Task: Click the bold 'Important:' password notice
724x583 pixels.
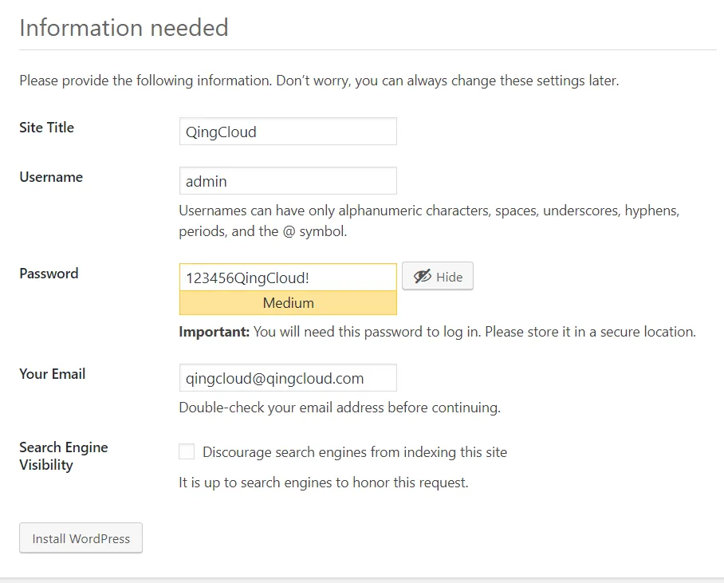Action: point(214,332)
